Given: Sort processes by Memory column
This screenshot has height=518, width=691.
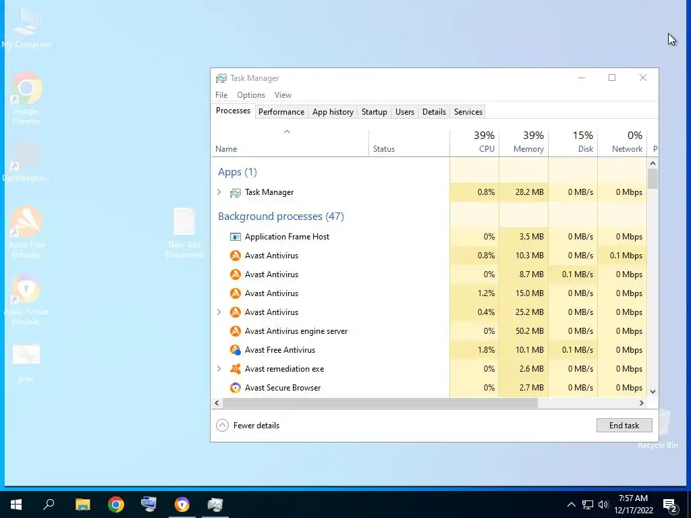Looking at the screenshot, I should tap(524, 142).
